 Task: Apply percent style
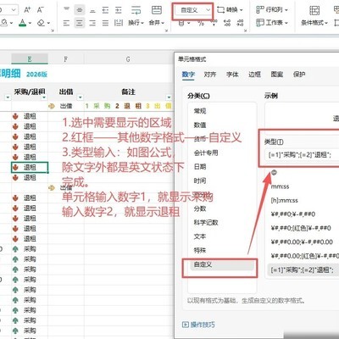click(201, 23)
